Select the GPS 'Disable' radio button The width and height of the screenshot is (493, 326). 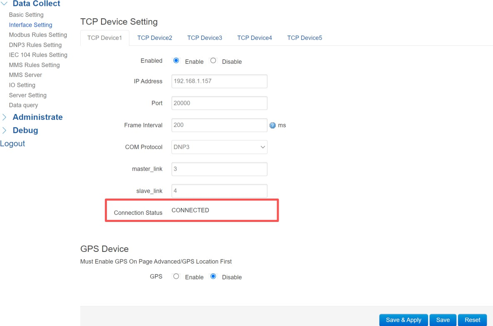click(213, 276)
